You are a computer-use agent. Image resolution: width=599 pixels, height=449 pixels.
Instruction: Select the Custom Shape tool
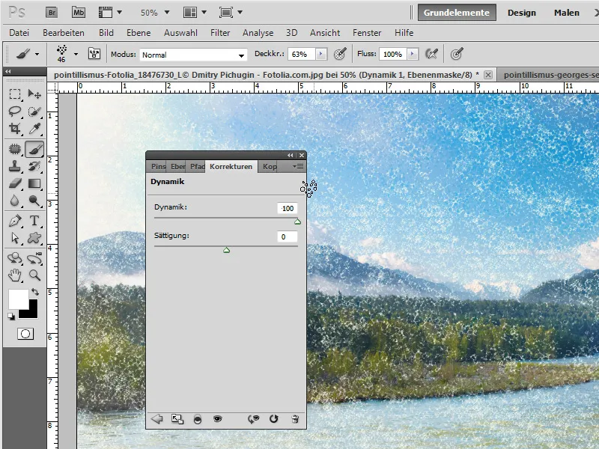34,238
